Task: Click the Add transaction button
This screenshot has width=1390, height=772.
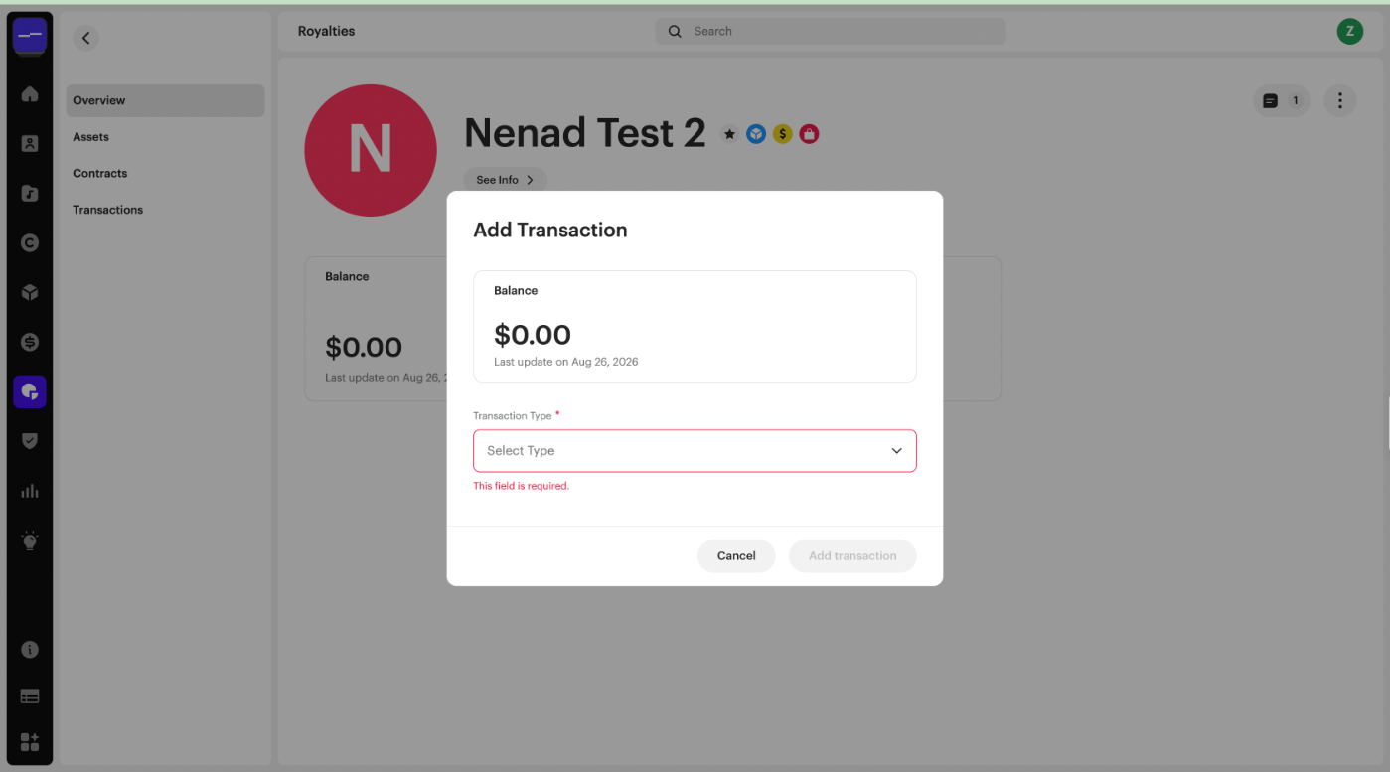Action: [852, 556]
